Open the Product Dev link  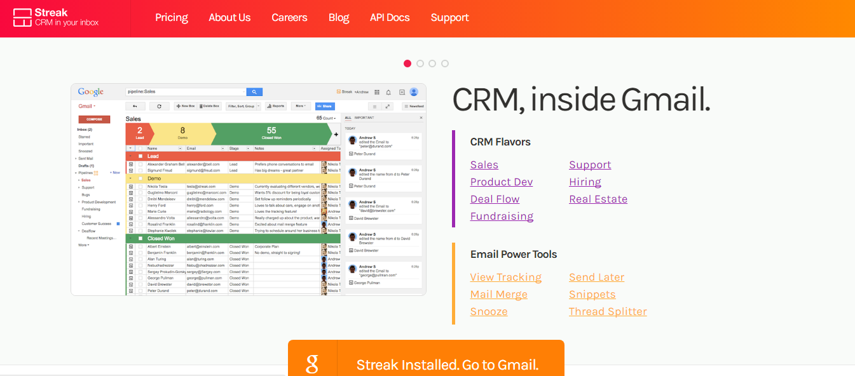[502, 182]
